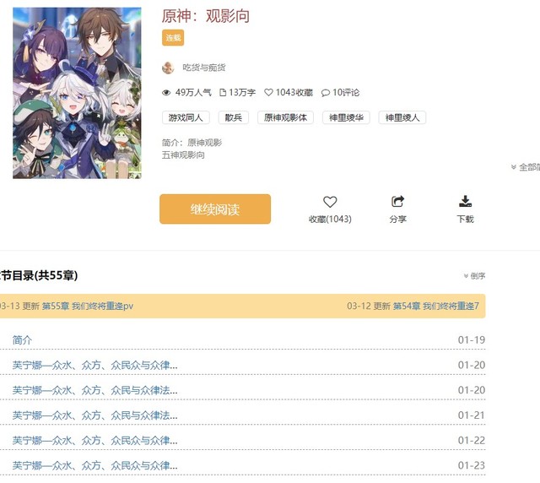540x483 pixels.
Task: Select the 散兵 tag
Action: (234, 117)
